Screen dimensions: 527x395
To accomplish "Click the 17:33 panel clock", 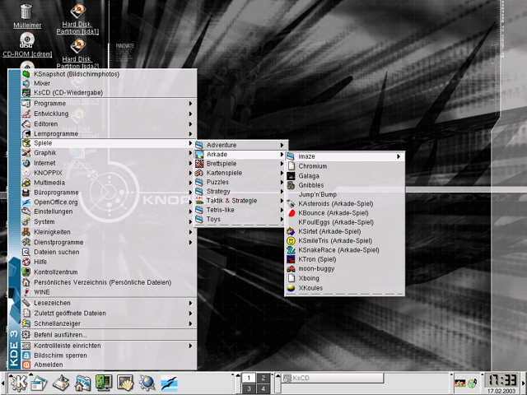I will point(501,380).
